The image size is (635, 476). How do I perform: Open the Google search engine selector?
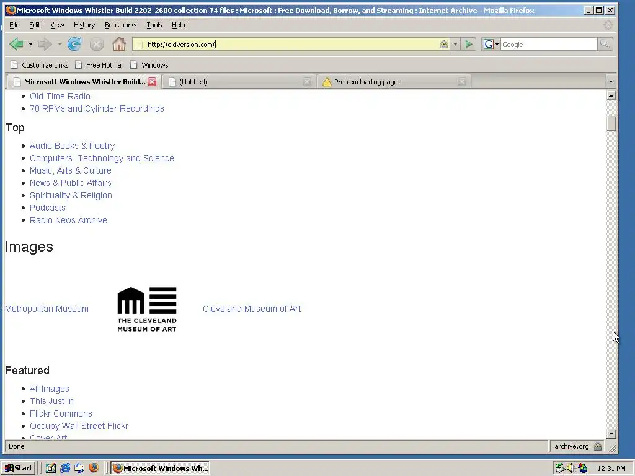[x=491, y=44]
